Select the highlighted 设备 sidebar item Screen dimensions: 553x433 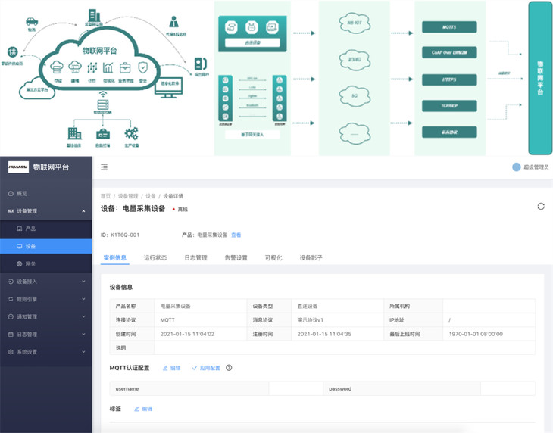(x=30, y=246)
